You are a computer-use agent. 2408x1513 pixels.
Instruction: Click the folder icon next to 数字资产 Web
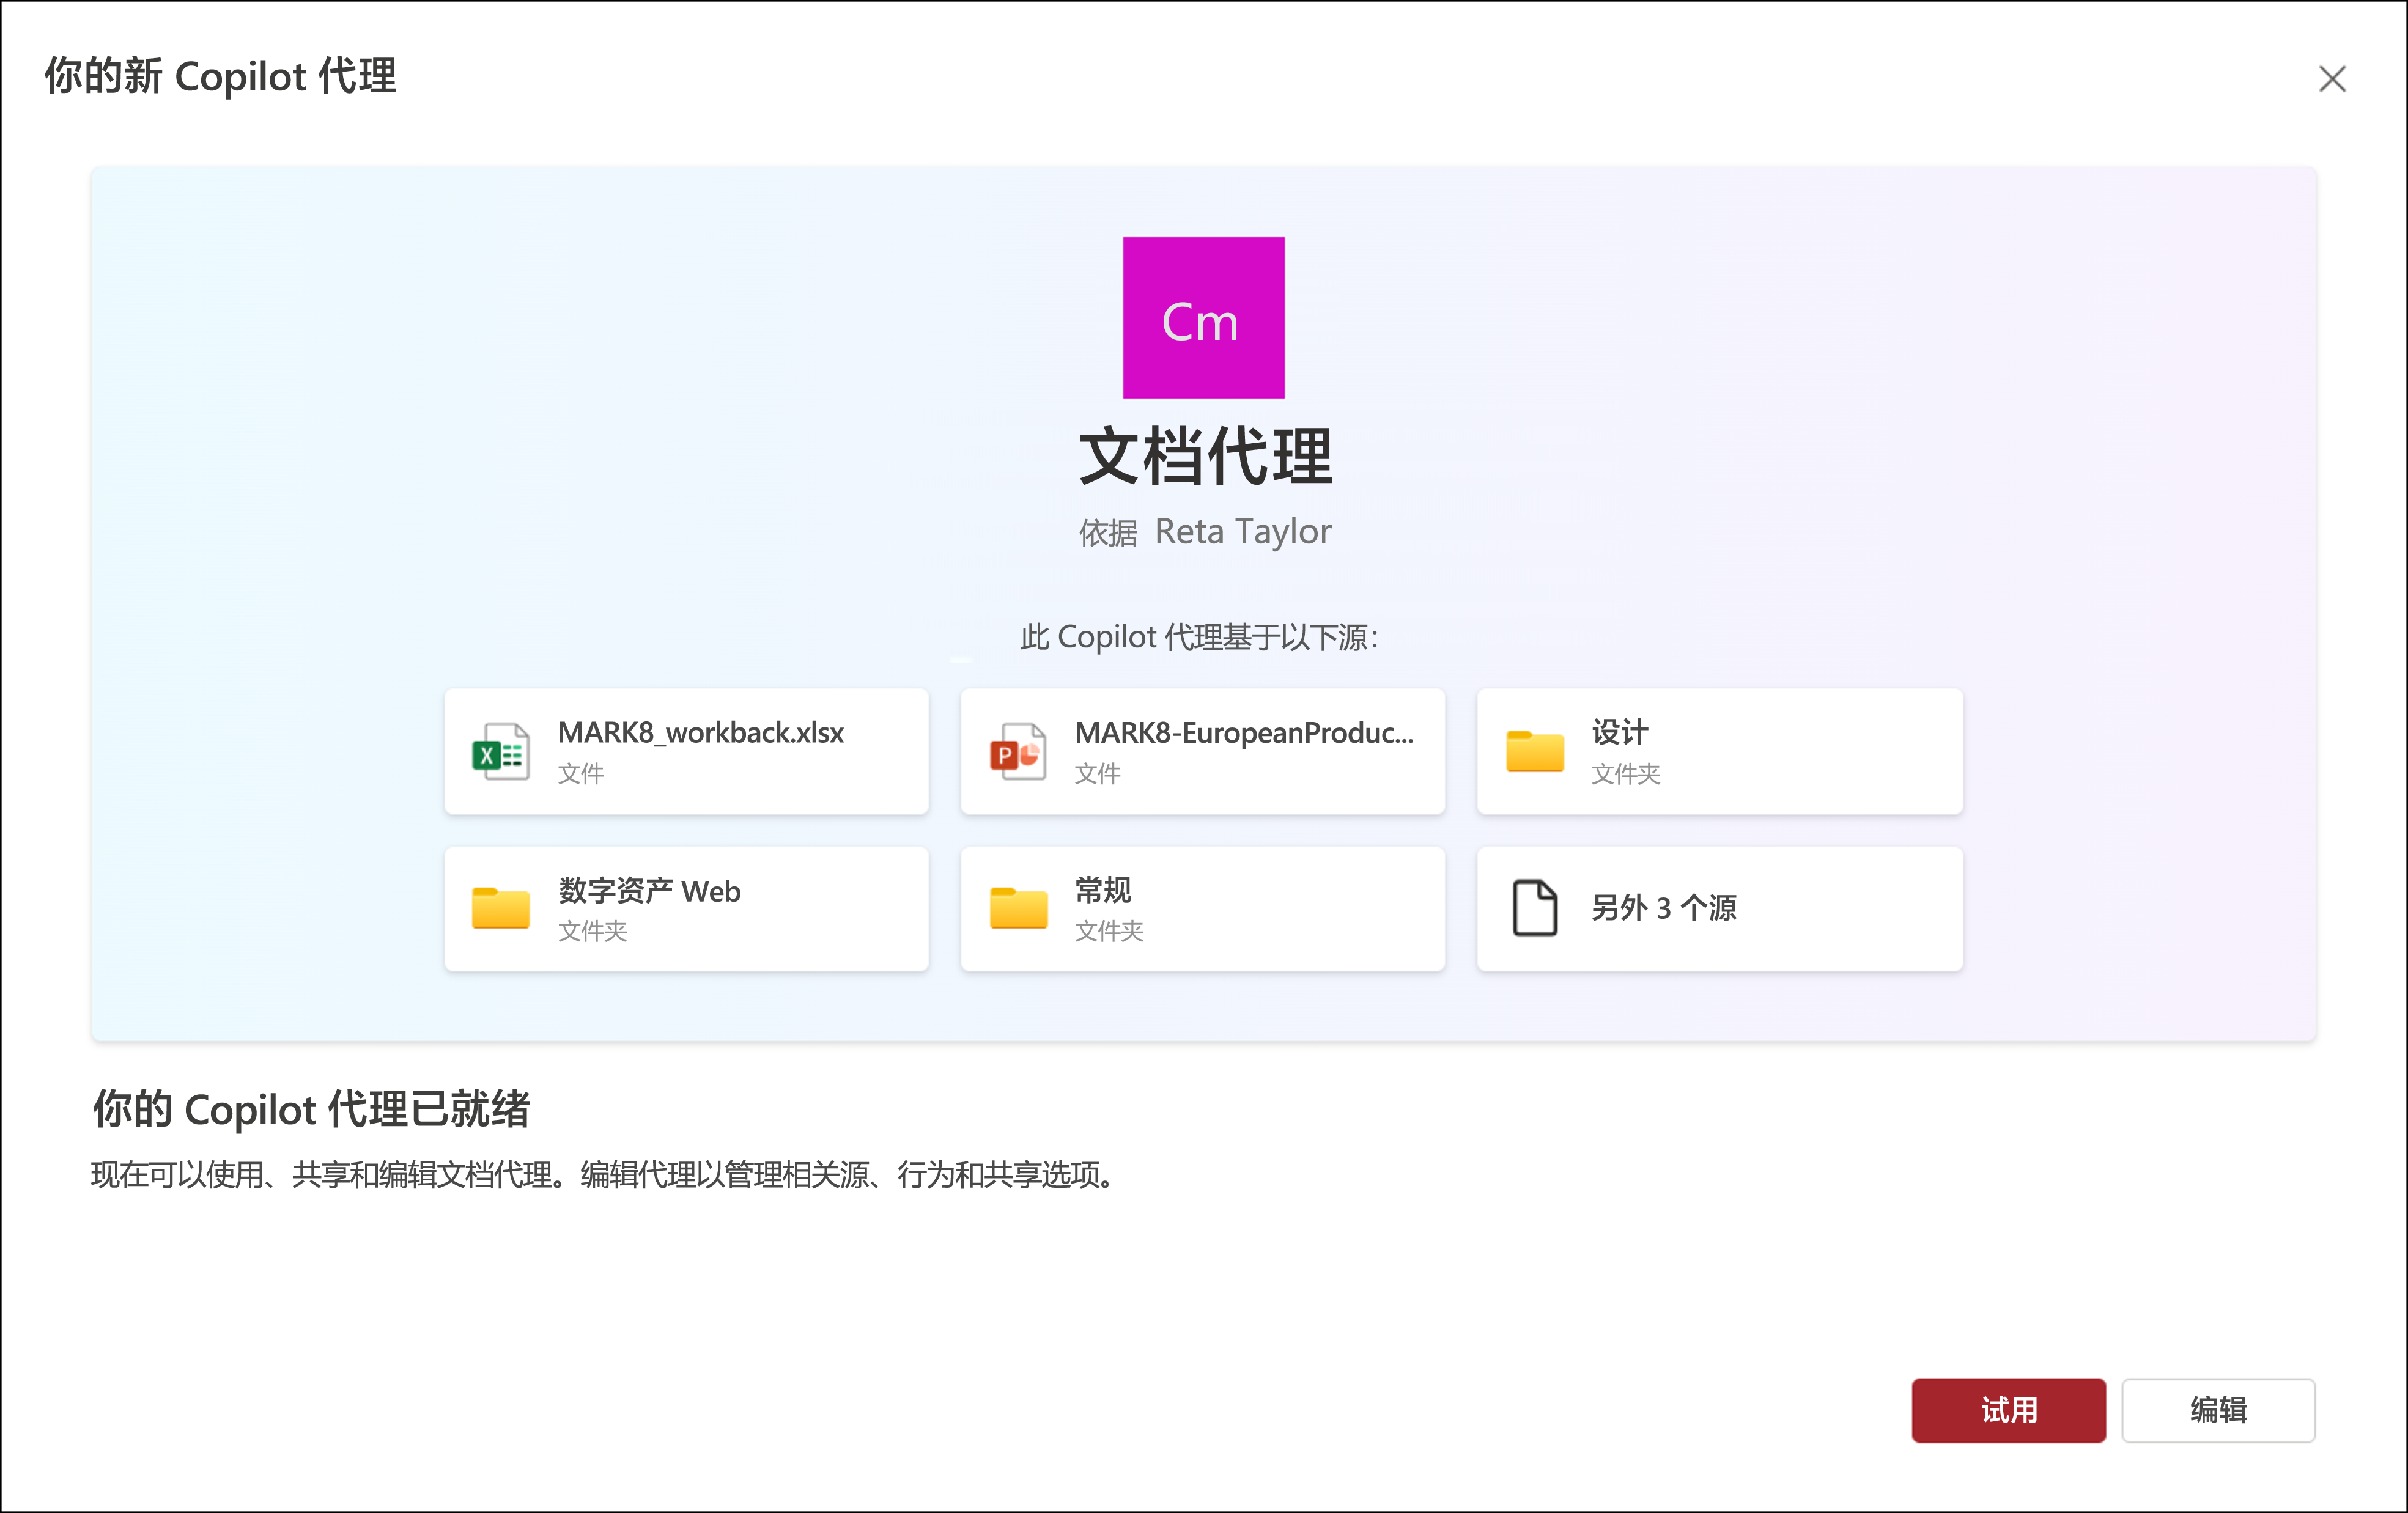tap(500, 908)
